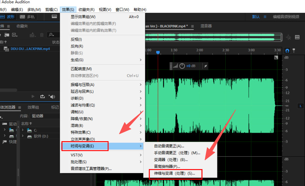Toggle loop playback icon in Files panel

42,97
